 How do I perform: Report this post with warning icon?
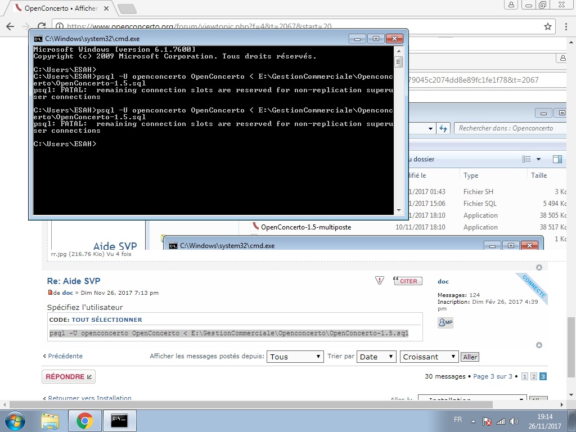[x=380, y=281]
